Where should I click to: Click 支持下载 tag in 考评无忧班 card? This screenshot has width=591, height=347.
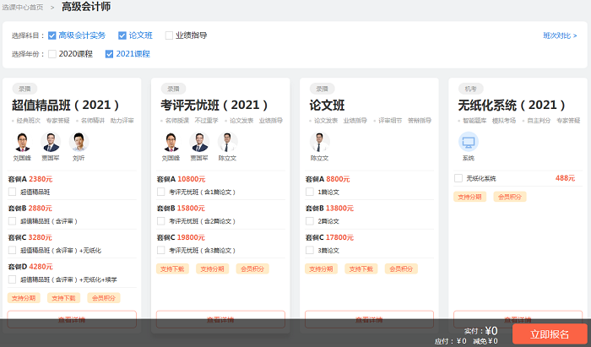click(x=172, y=268)
